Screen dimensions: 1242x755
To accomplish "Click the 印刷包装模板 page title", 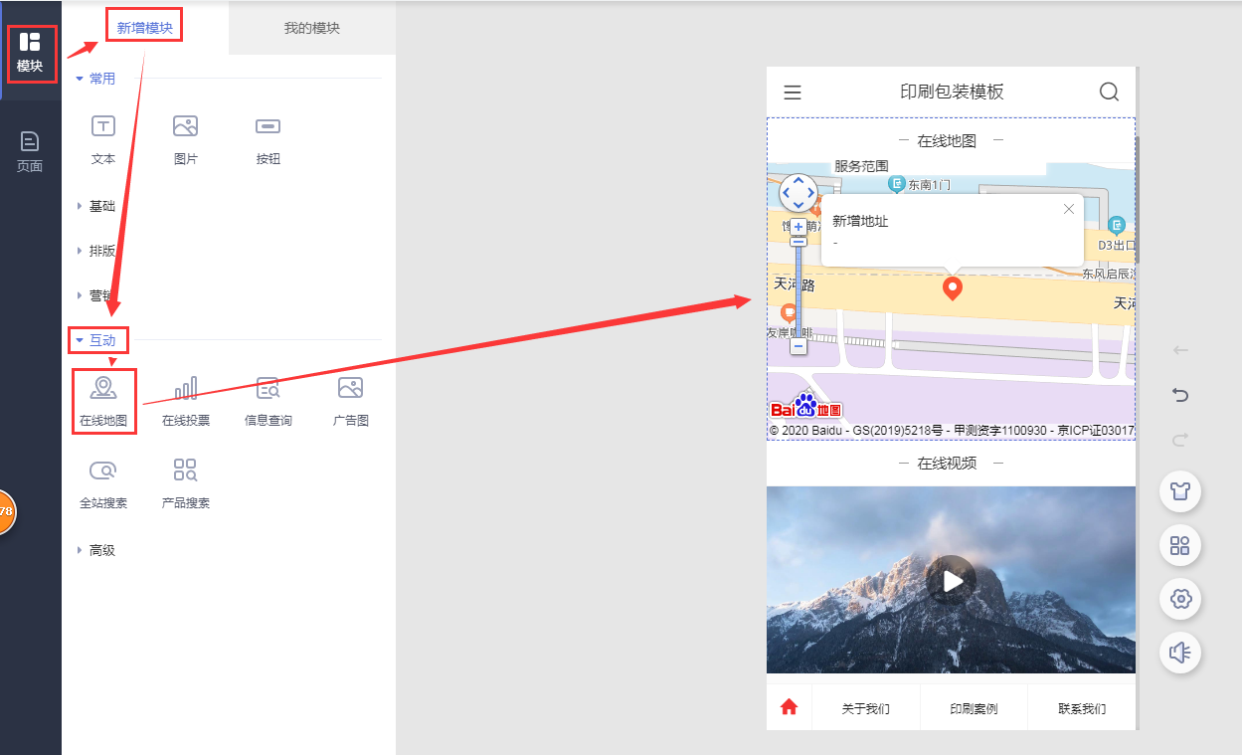I will [952, 93].
